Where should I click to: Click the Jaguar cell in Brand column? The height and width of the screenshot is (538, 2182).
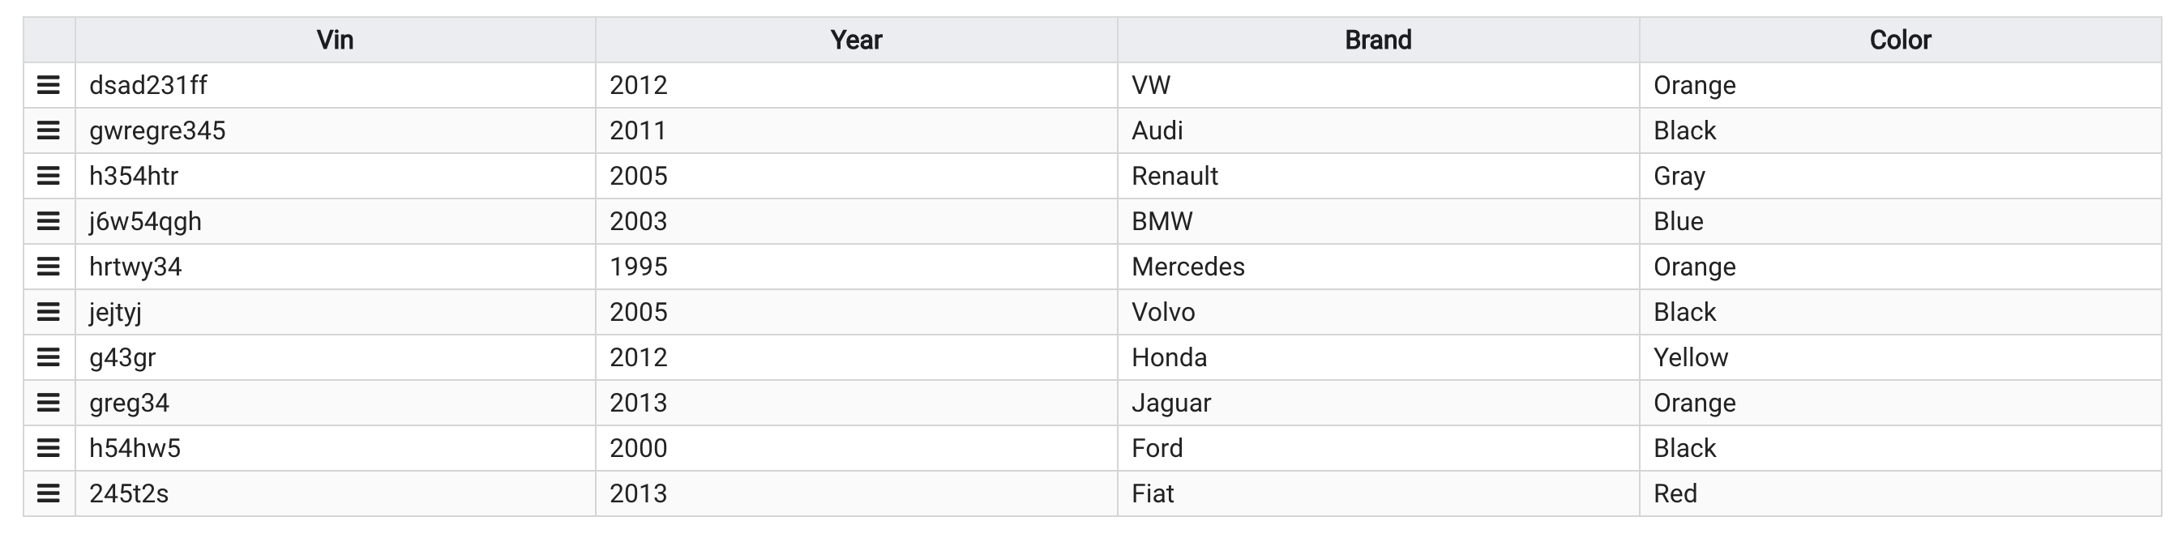(1378, 403)
